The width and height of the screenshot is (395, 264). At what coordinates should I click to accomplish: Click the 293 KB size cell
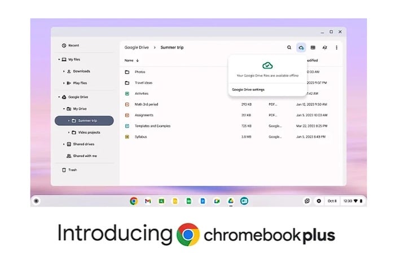click(247, 104)
